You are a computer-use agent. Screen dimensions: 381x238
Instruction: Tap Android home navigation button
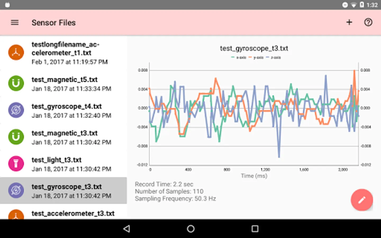pos(190,229)
